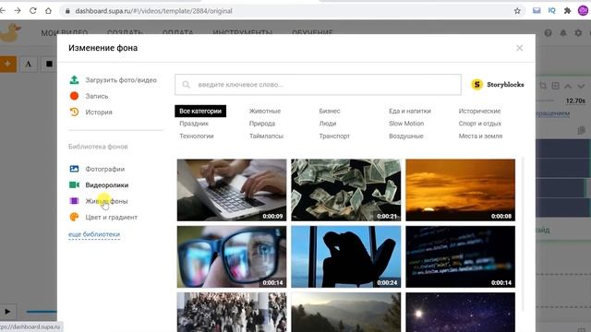Choose falling money video 0:00:21
Viewport: 591px width, 332px height.
[x=345, y=190]
